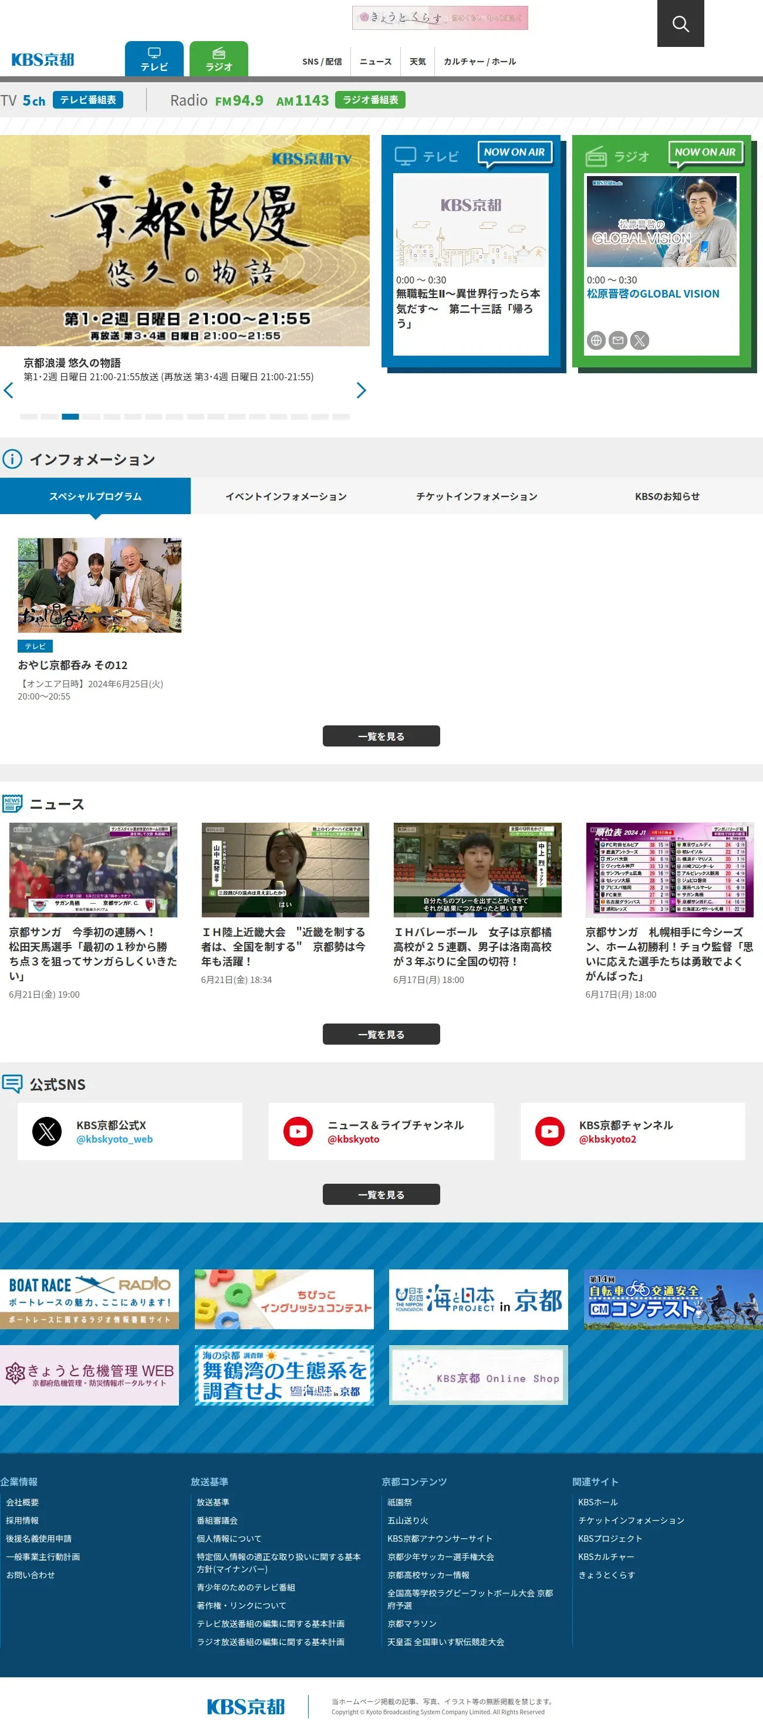Open the カルチャー / ホール menu

[480, 61]
